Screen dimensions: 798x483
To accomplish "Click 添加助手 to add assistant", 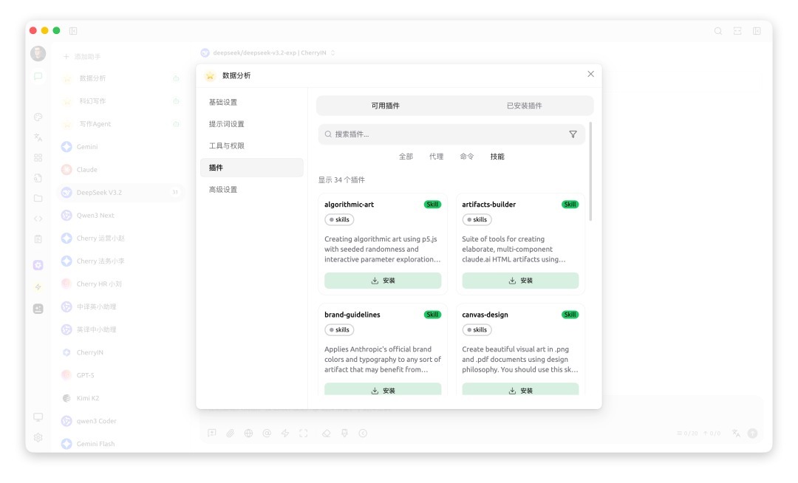I will (x=82, y=56).
